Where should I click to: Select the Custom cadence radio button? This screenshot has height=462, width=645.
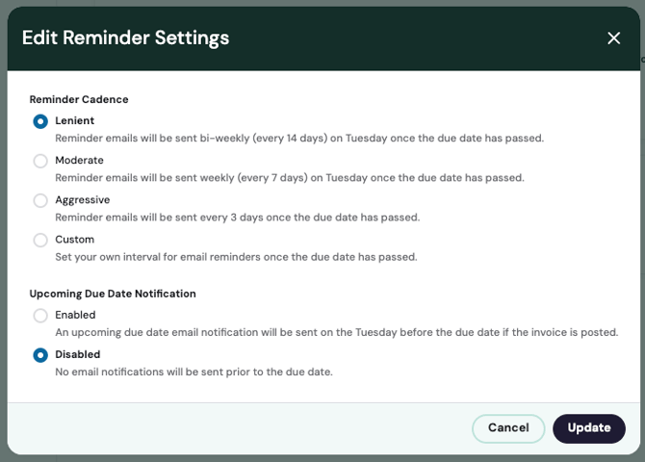(x=40, y=240)
